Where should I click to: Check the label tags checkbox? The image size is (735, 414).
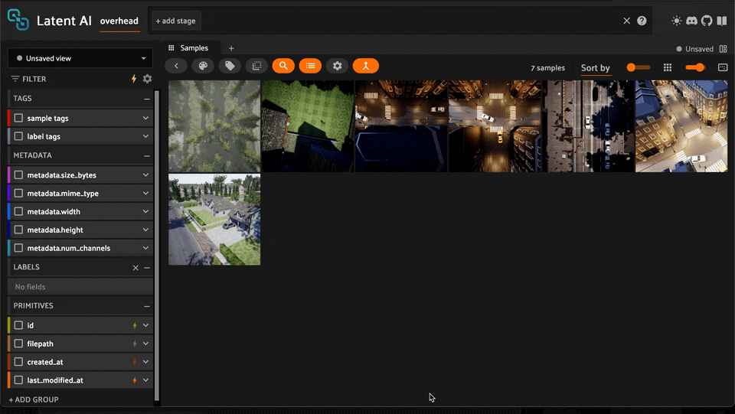point(18,136)
